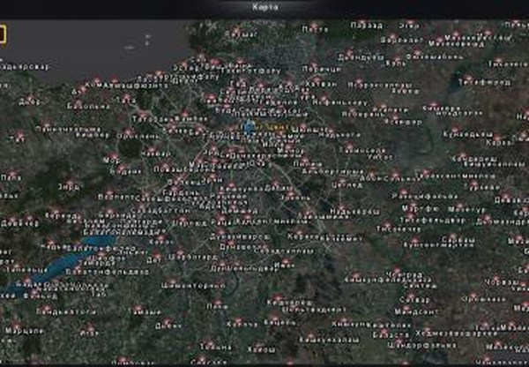Click the city marker above Калоча
529x367 pixels.
tap(238, 318)
